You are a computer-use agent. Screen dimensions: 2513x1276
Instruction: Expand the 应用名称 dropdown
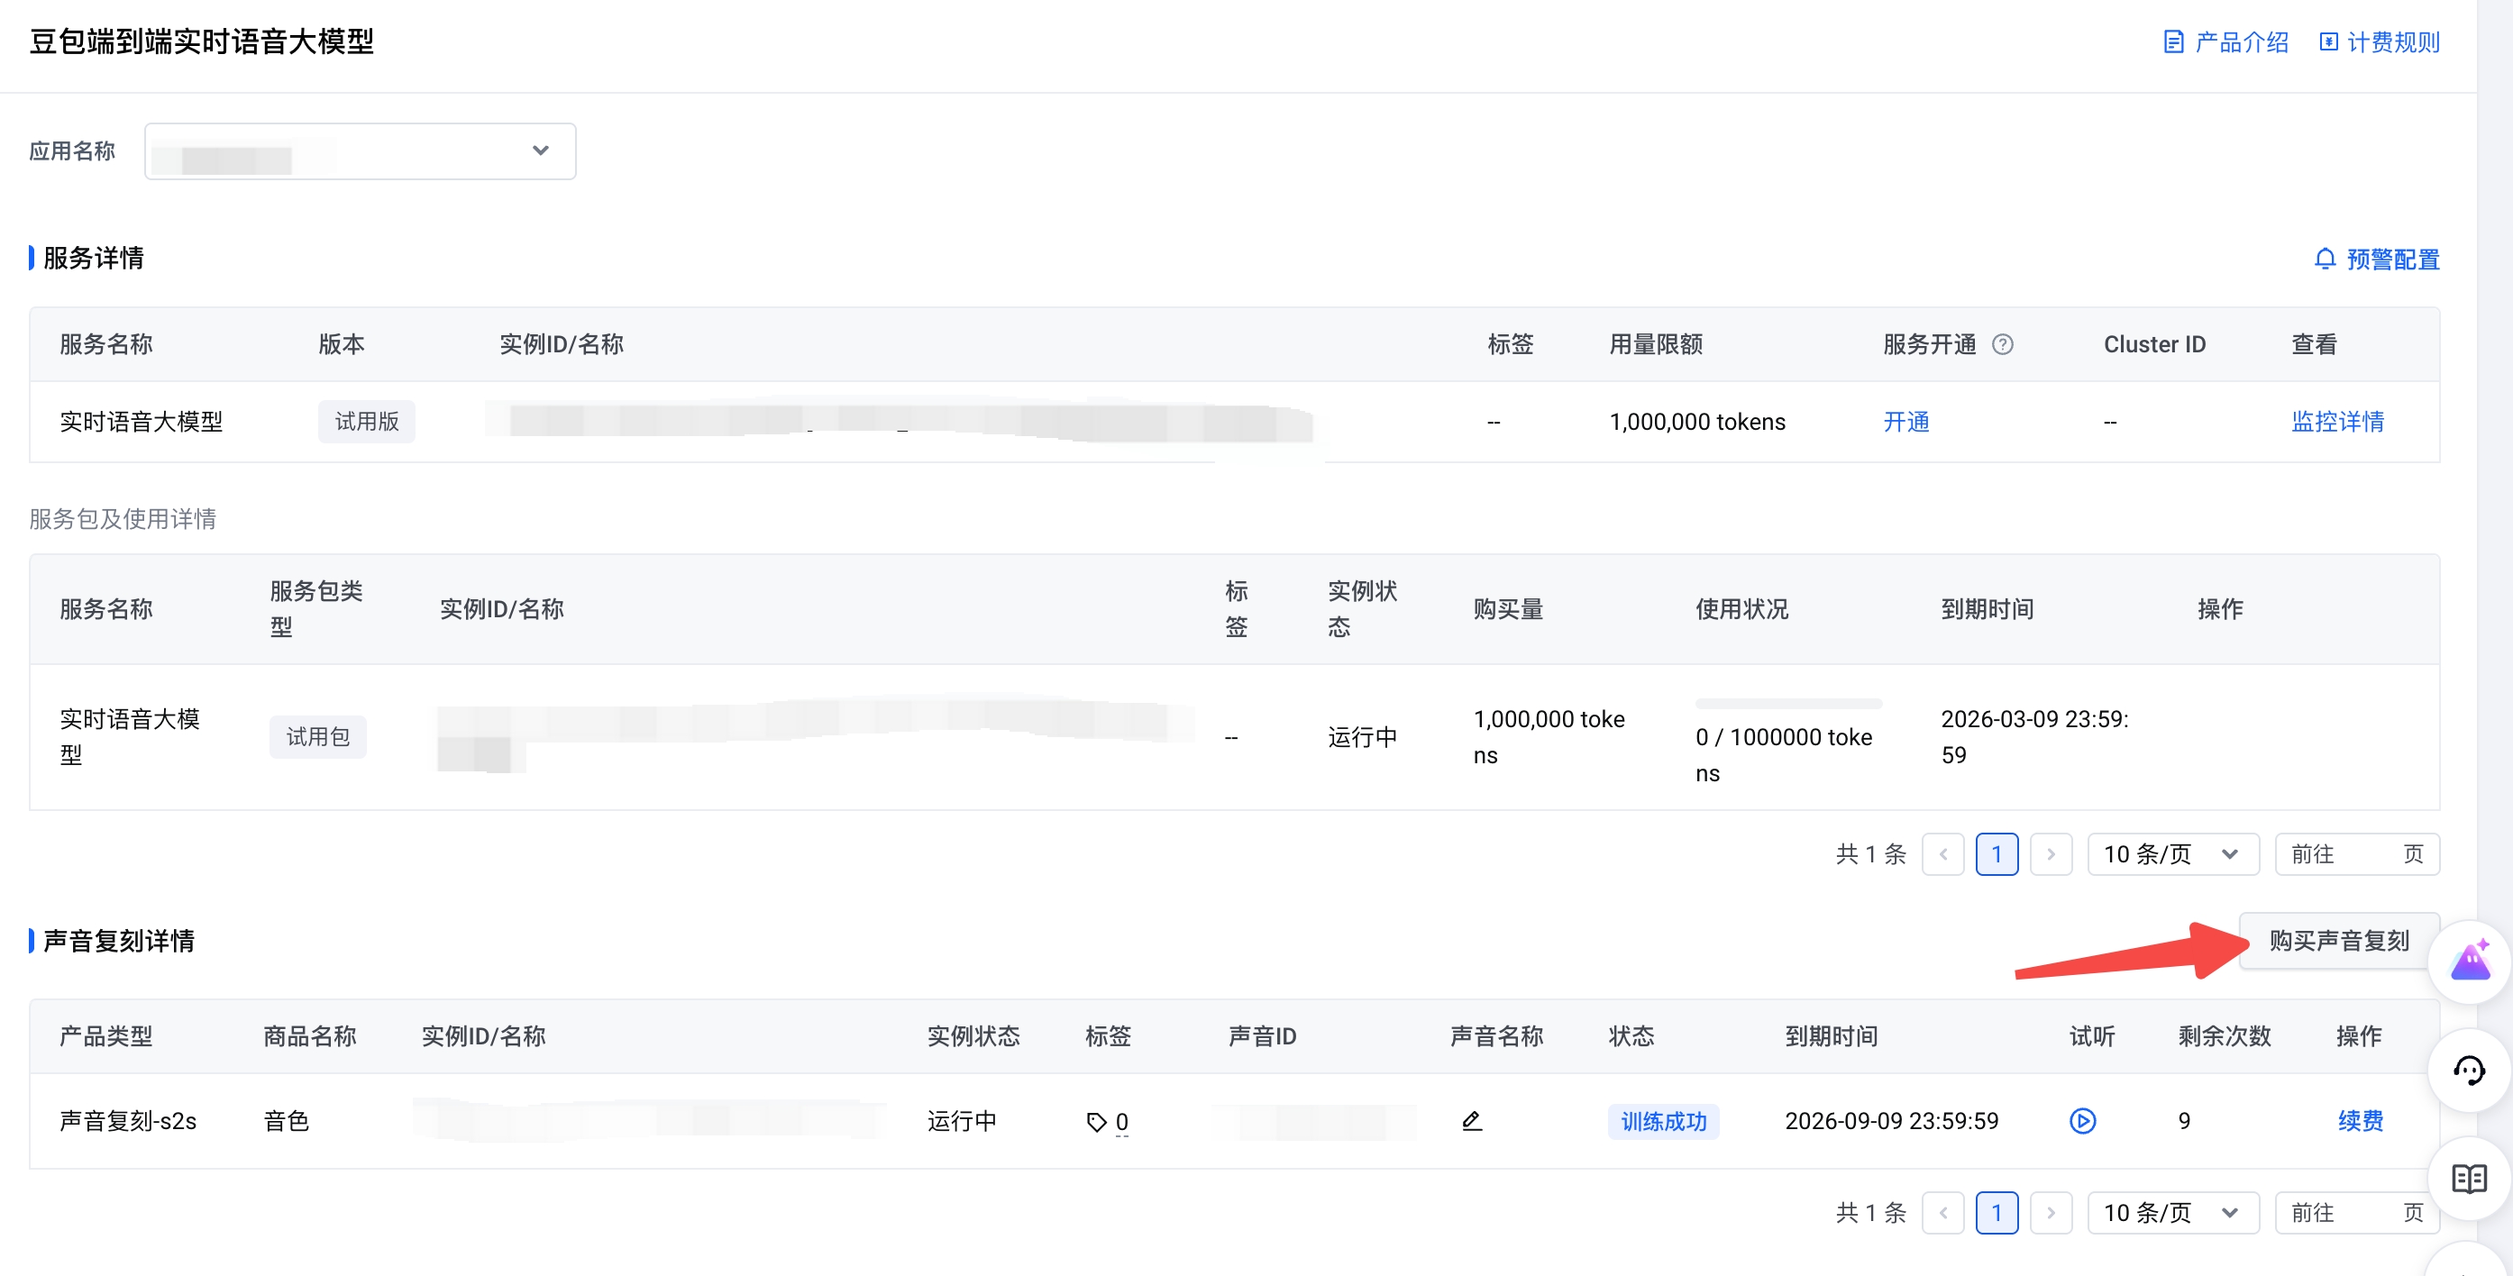click(360, 151)
